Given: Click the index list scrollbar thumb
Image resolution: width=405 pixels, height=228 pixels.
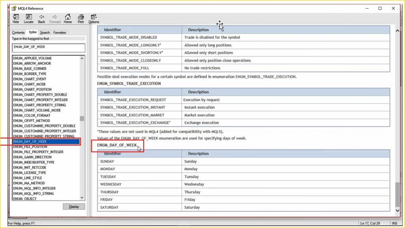Looking at the screenshot, I should pos(82,119).
